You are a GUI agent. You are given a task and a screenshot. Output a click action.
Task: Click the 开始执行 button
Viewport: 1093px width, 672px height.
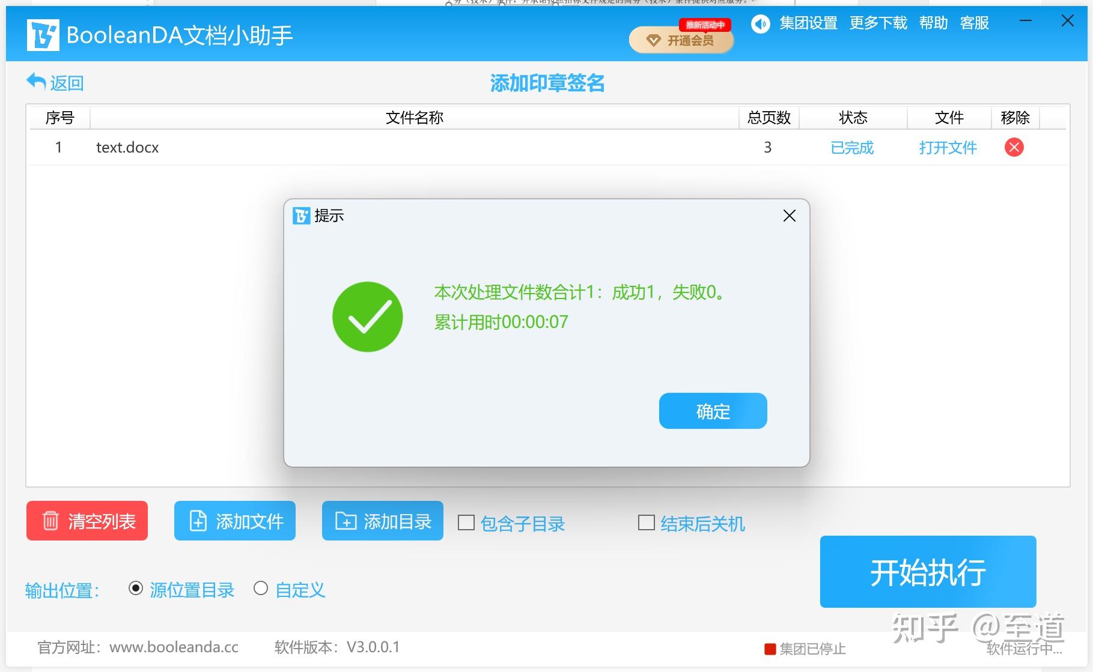(928, 572)
